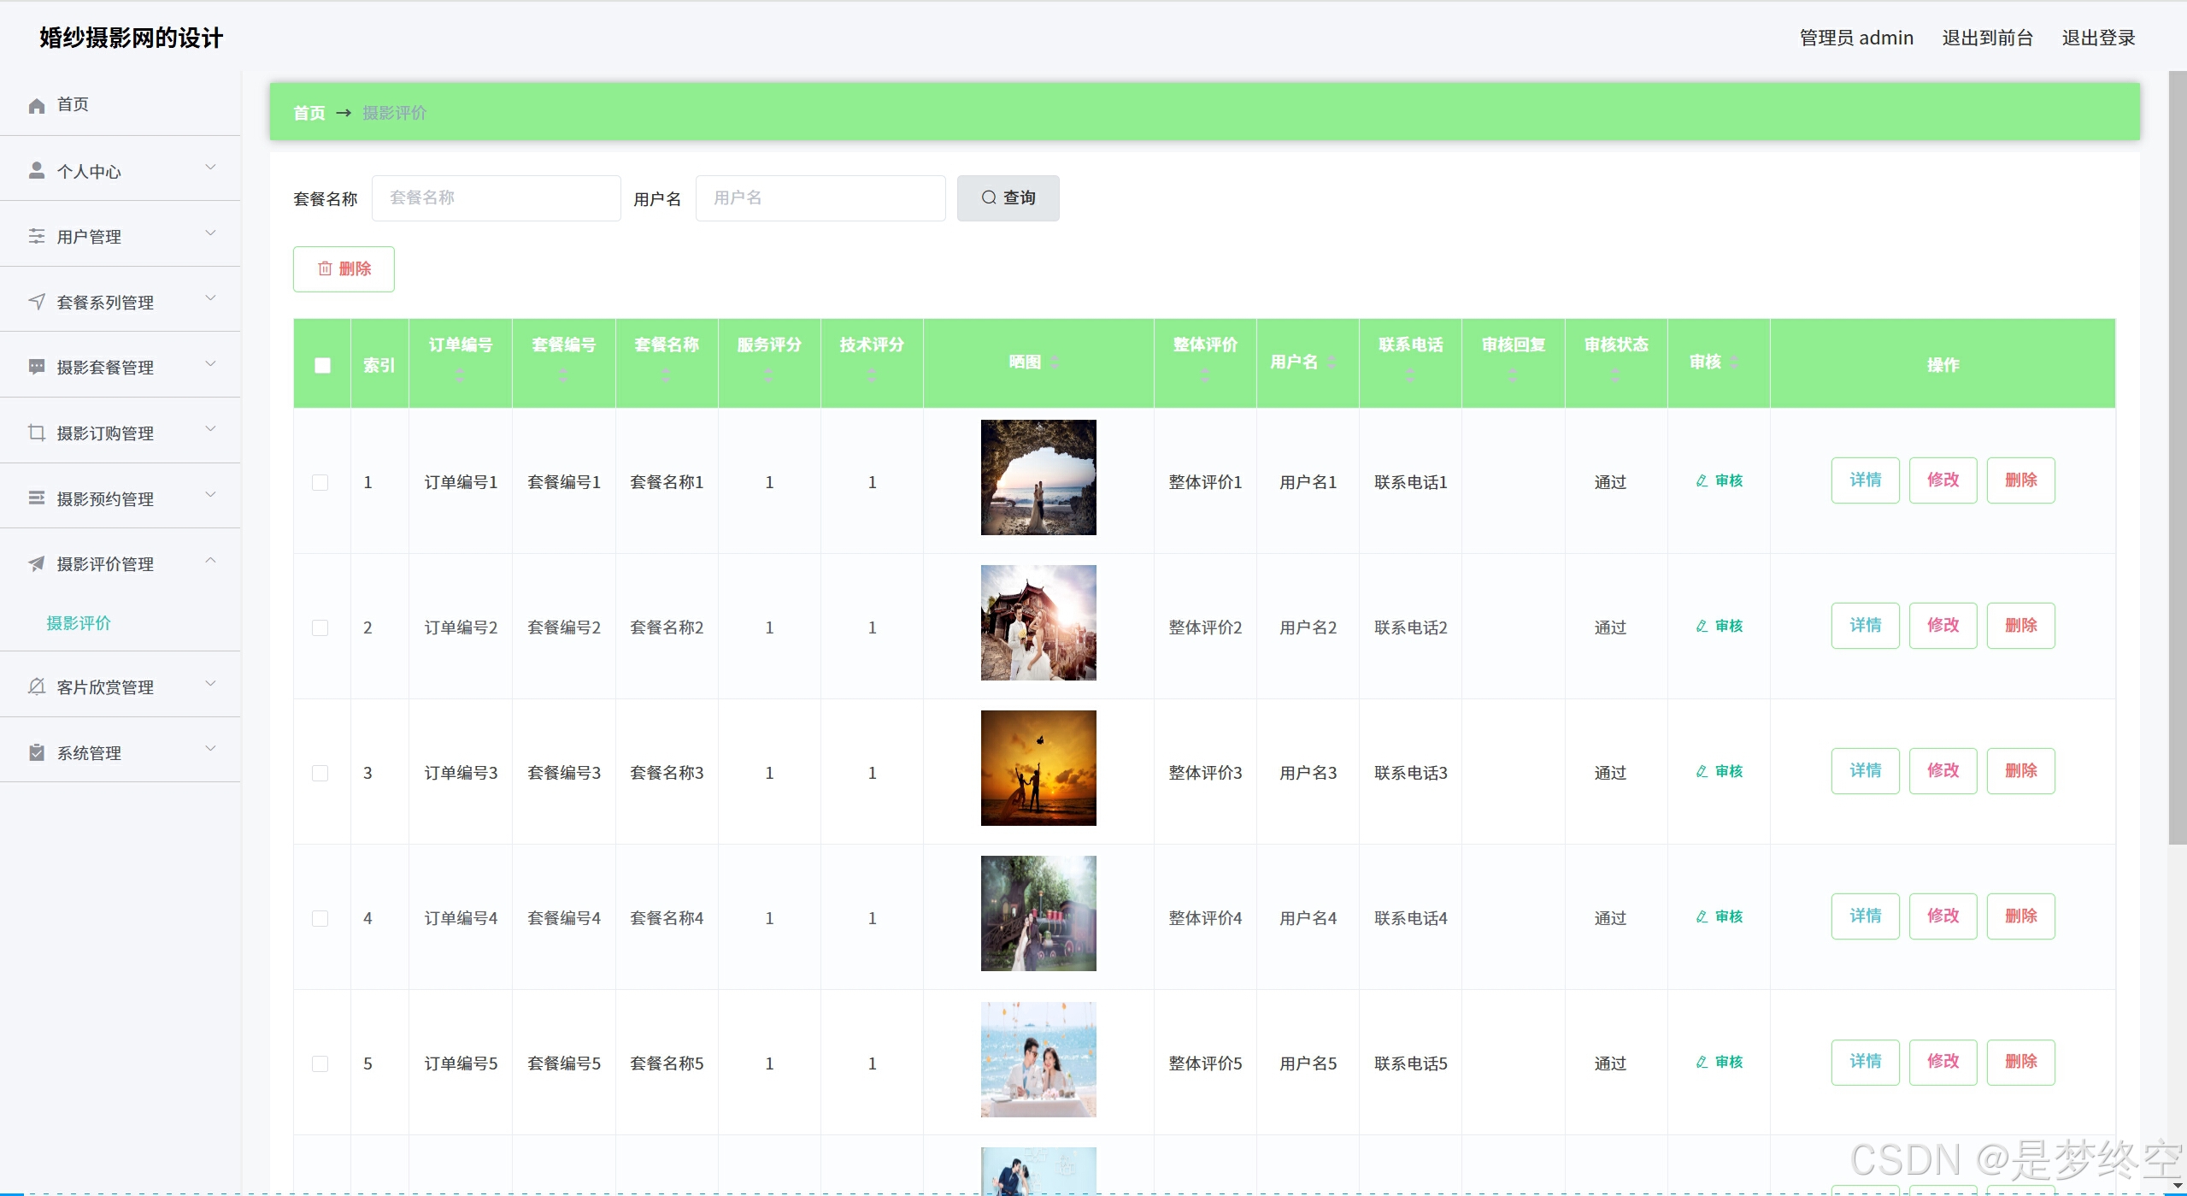Click the home icon in sidebar
The width and height of the screenshot is (2187, 1196).
click(36, 105)
